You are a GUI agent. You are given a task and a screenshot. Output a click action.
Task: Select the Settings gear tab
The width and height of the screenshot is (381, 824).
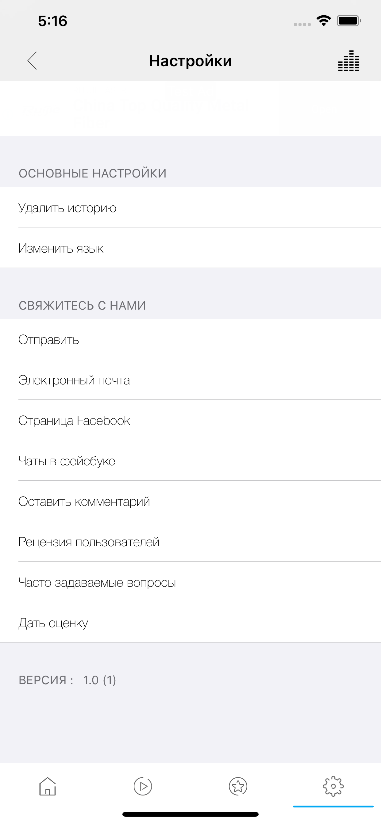pyautogui.click(x=333, y=786)
